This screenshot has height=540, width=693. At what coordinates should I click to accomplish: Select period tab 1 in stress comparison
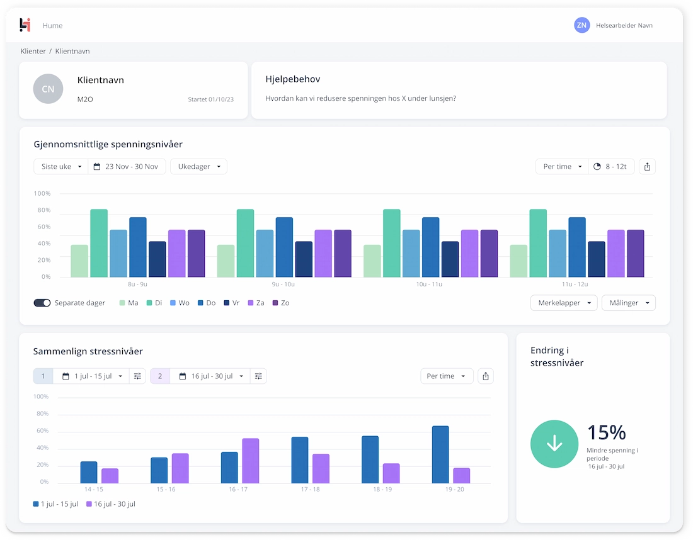tap(43, 376)
